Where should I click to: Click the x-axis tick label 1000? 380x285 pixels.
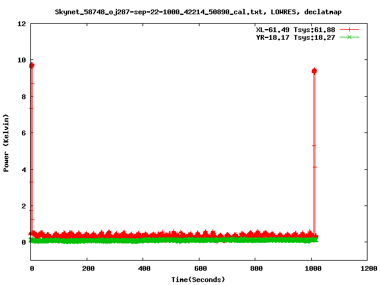point(313,268)
